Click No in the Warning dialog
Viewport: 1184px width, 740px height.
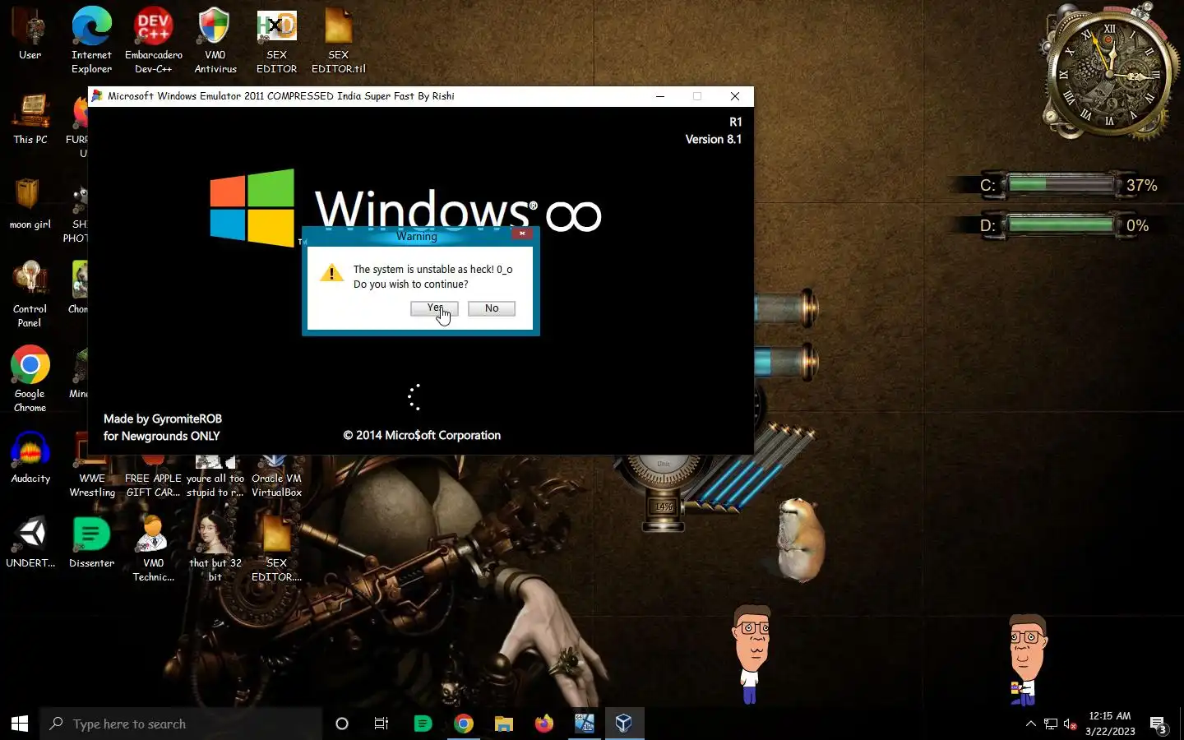point(492,308)
